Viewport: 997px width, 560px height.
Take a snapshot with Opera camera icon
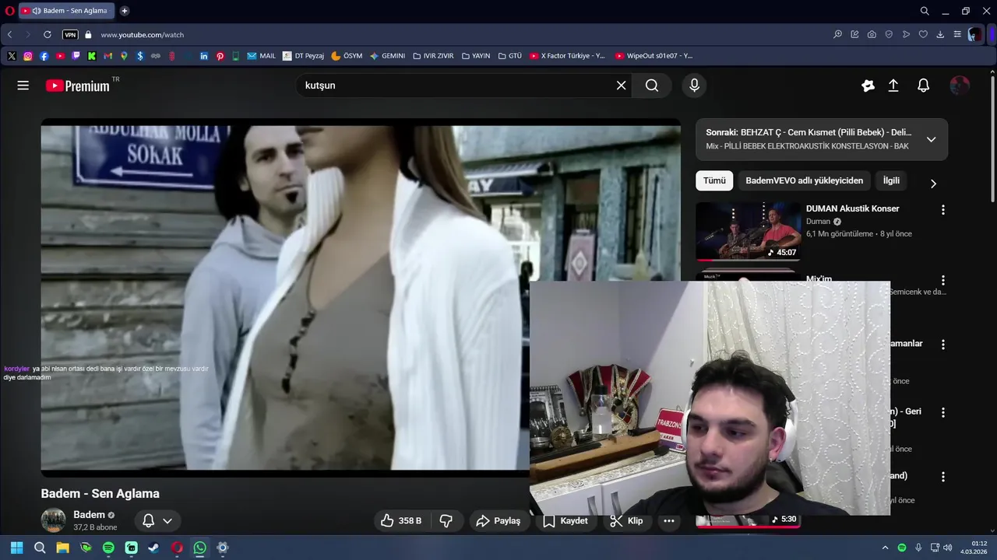[x=872, y=35]
